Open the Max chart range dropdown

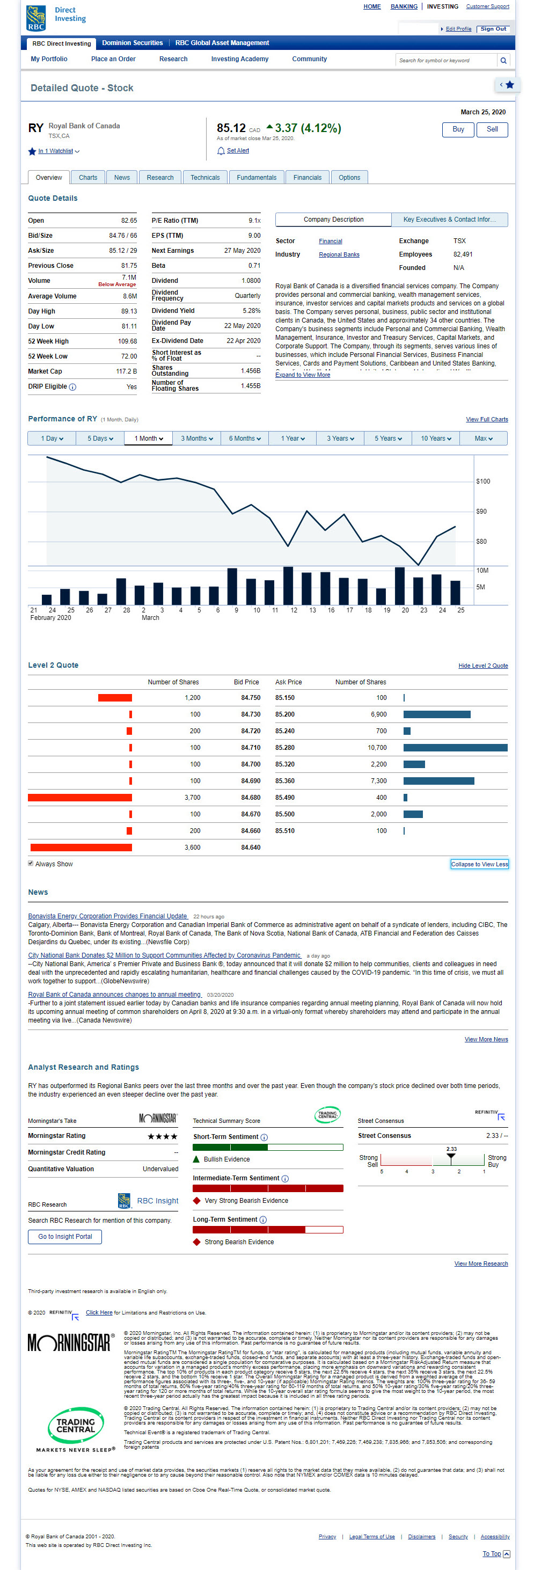click(x=484, y=438)
